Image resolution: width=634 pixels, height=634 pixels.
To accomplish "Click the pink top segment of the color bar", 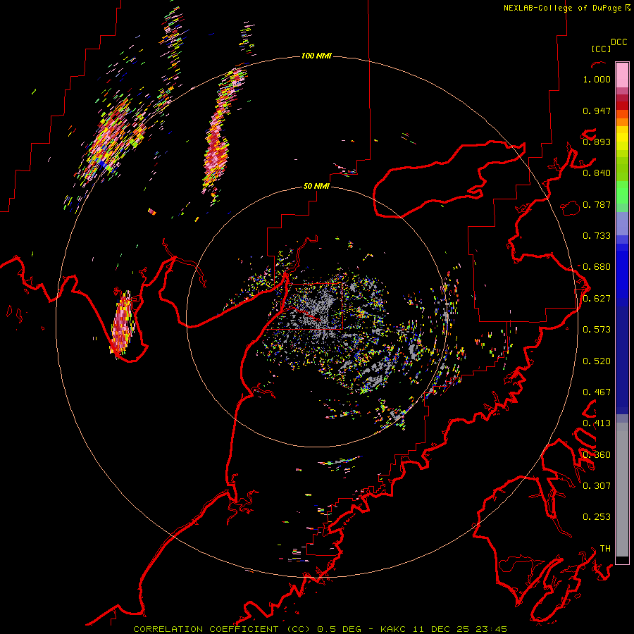I will pyautogui.click(x=622, y=75).
